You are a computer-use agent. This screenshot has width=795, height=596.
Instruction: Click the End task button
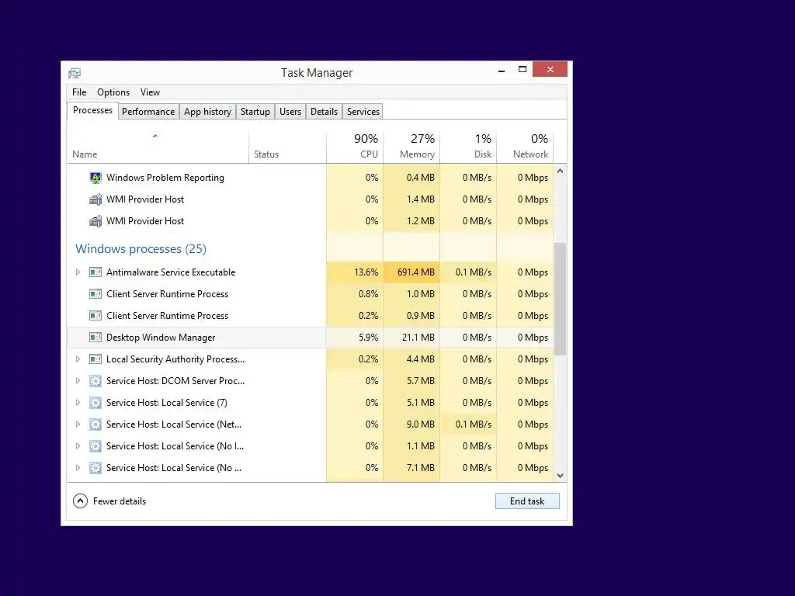click(527, 501)
